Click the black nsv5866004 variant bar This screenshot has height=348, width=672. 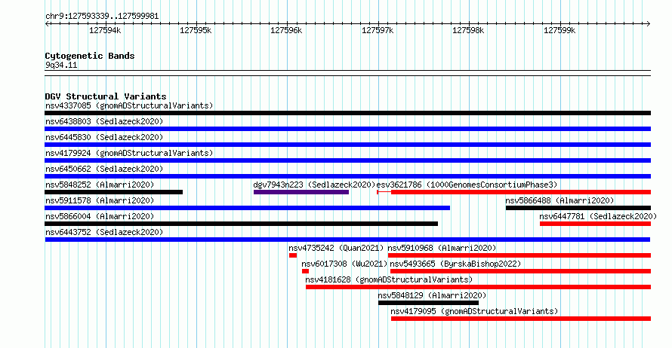pyautogui.click(x=242, y=224)
